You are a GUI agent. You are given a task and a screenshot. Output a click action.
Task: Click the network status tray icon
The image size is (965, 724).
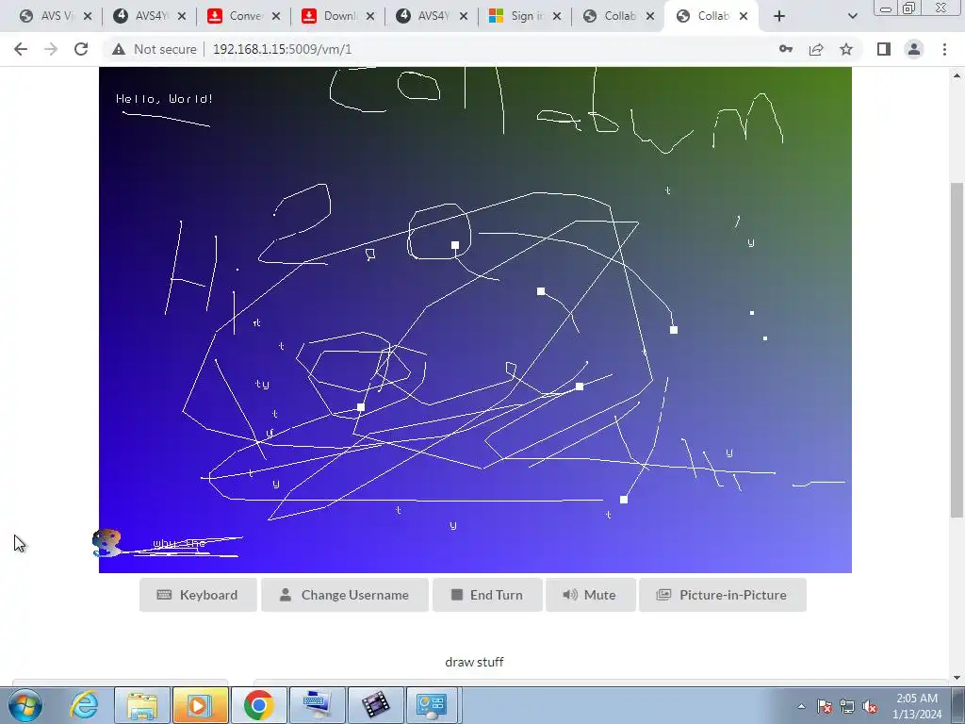click(x=847, y=706)
